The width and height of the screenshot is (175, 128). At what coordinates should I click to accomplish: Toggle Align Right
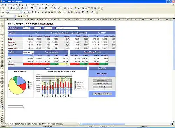(x=49, y=12)
